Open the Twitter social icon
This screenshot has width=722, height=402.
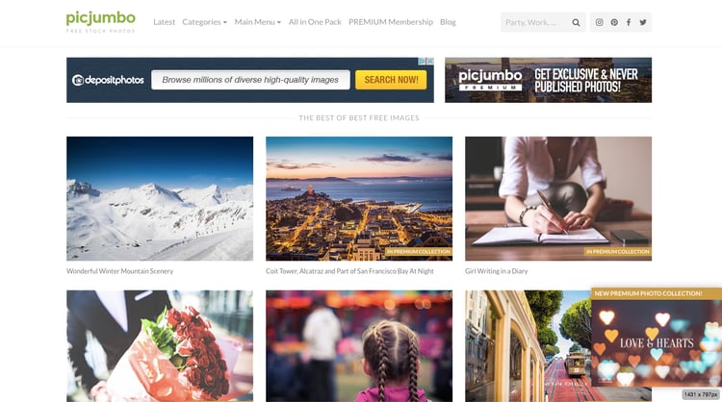643,22
